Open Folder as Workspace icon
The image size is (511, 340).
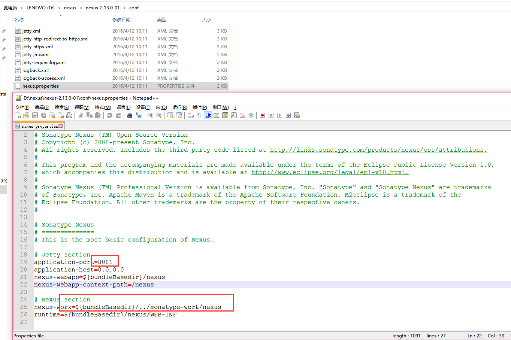(242, 115)
